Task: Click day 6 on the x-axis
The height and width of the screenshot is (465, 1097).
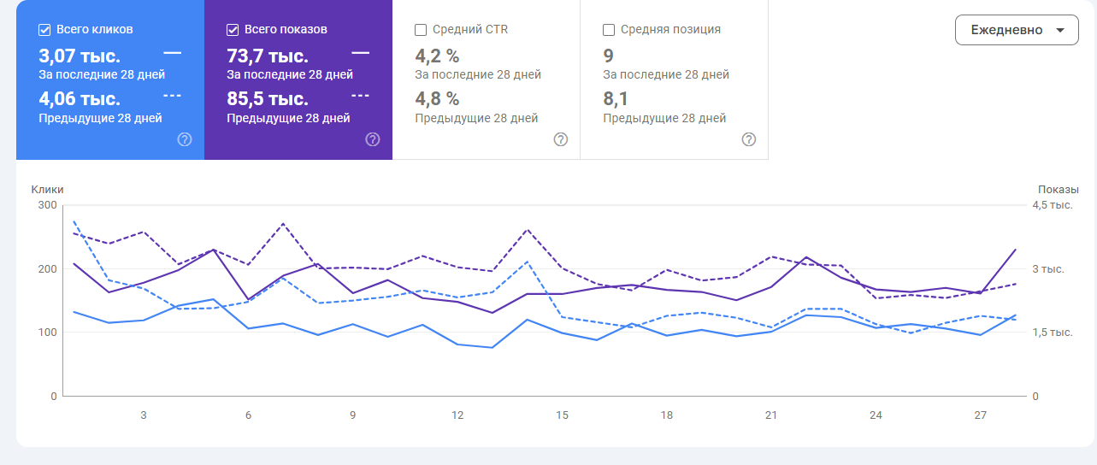Action: (248, 415)
